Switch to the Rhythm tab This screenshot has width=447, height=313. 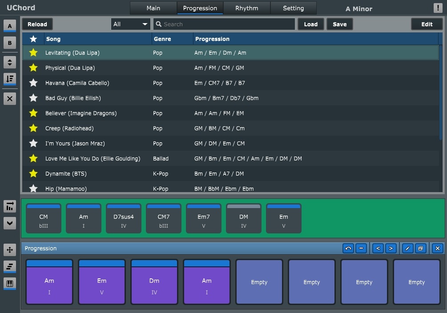[246, 8]
